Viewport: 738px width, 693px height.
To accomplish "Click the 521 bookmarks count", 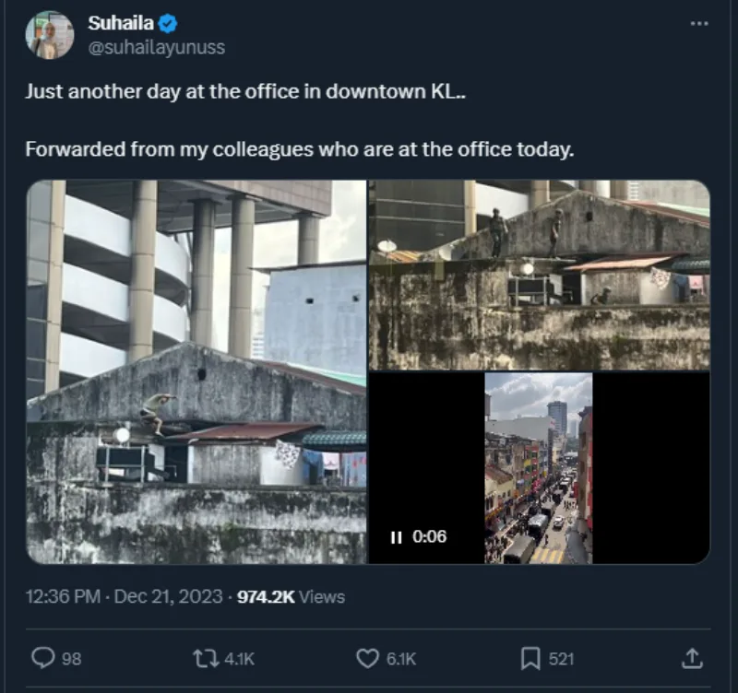I will click(x=561, y=659).
